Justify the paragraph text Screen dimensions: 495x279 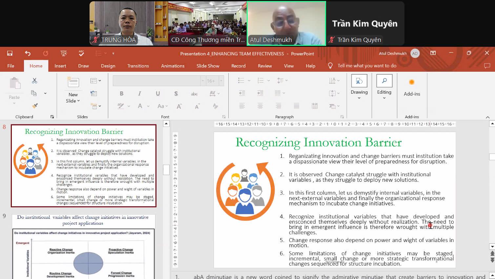coord(297,106)
